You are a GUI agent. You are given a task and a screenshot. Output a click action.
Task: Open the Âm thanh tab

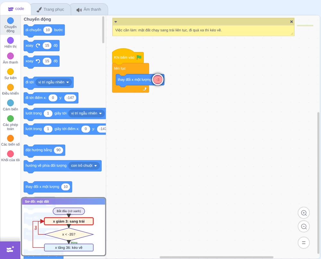89,9
